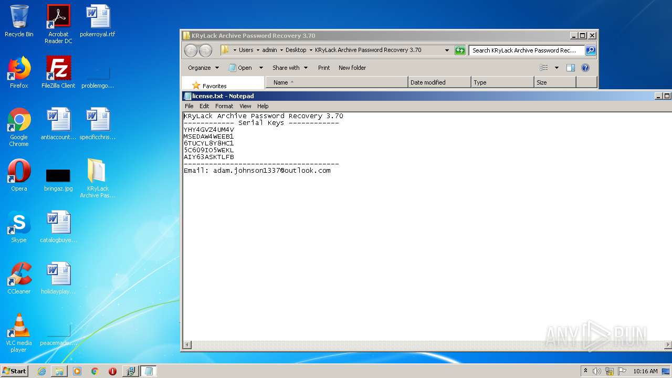Launch CCleaner desktop shortcut
The height and width of the screenshot is (378, 672).
[19, 278]
